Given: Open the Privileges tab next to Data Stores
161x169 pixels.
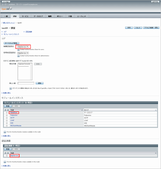Looking at the screenshot, I should click(x=50, y=16).
